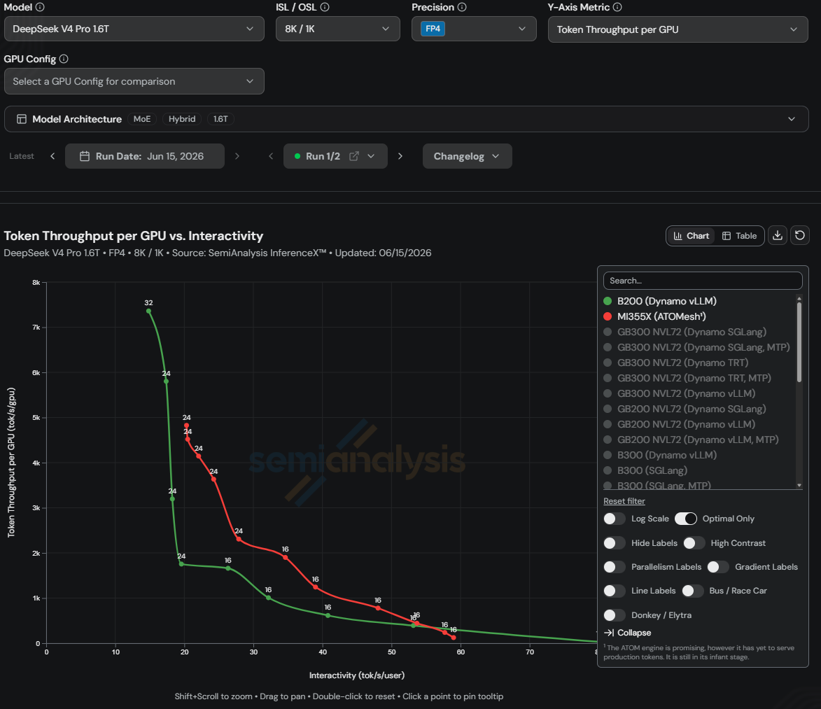The width and height of the screenshot is (821, 709).
Task: Open Token Throughput per GPU metric dropdown
Action: tap(678, 29)
